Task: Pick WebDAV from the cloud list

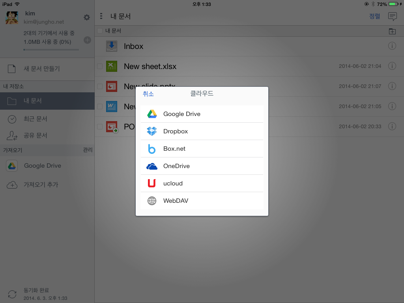Action: tap(202, 201)
